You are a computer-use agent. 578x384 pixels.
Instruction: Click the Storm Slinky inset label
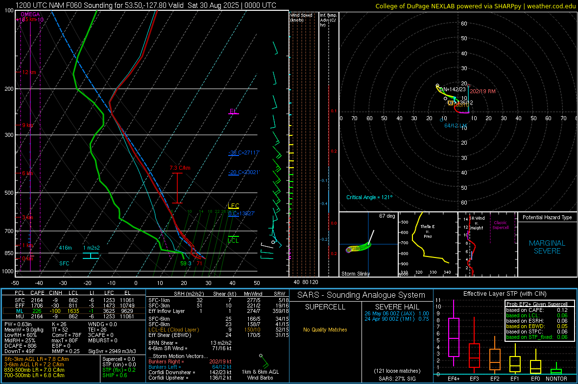355,274
